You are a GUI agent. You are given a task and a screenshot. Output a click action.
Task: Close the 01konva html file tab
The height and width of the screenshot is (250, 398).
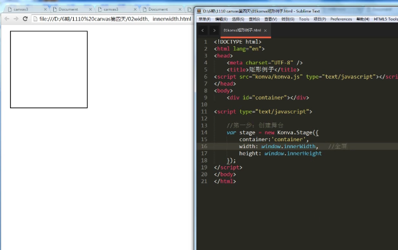(x=265, y=30)
